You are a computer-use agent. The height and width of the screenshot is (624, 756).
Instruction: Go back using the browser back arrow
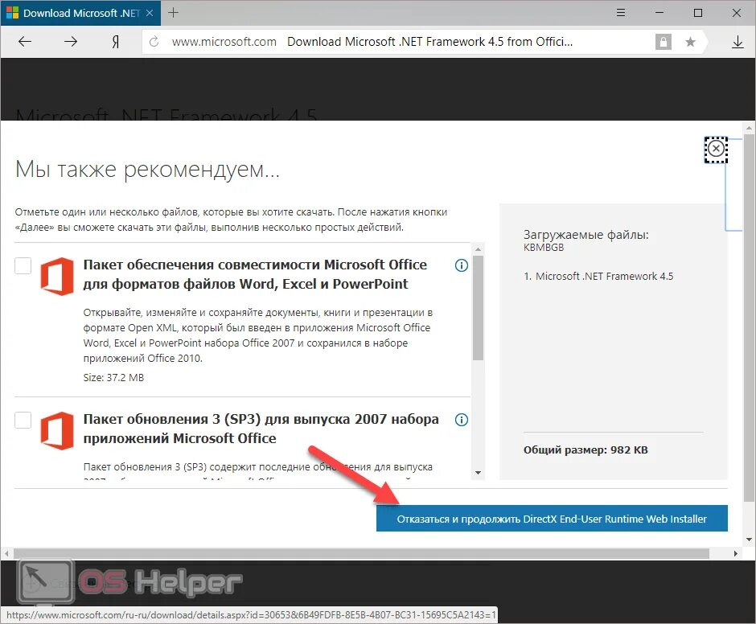pos(25,42)
